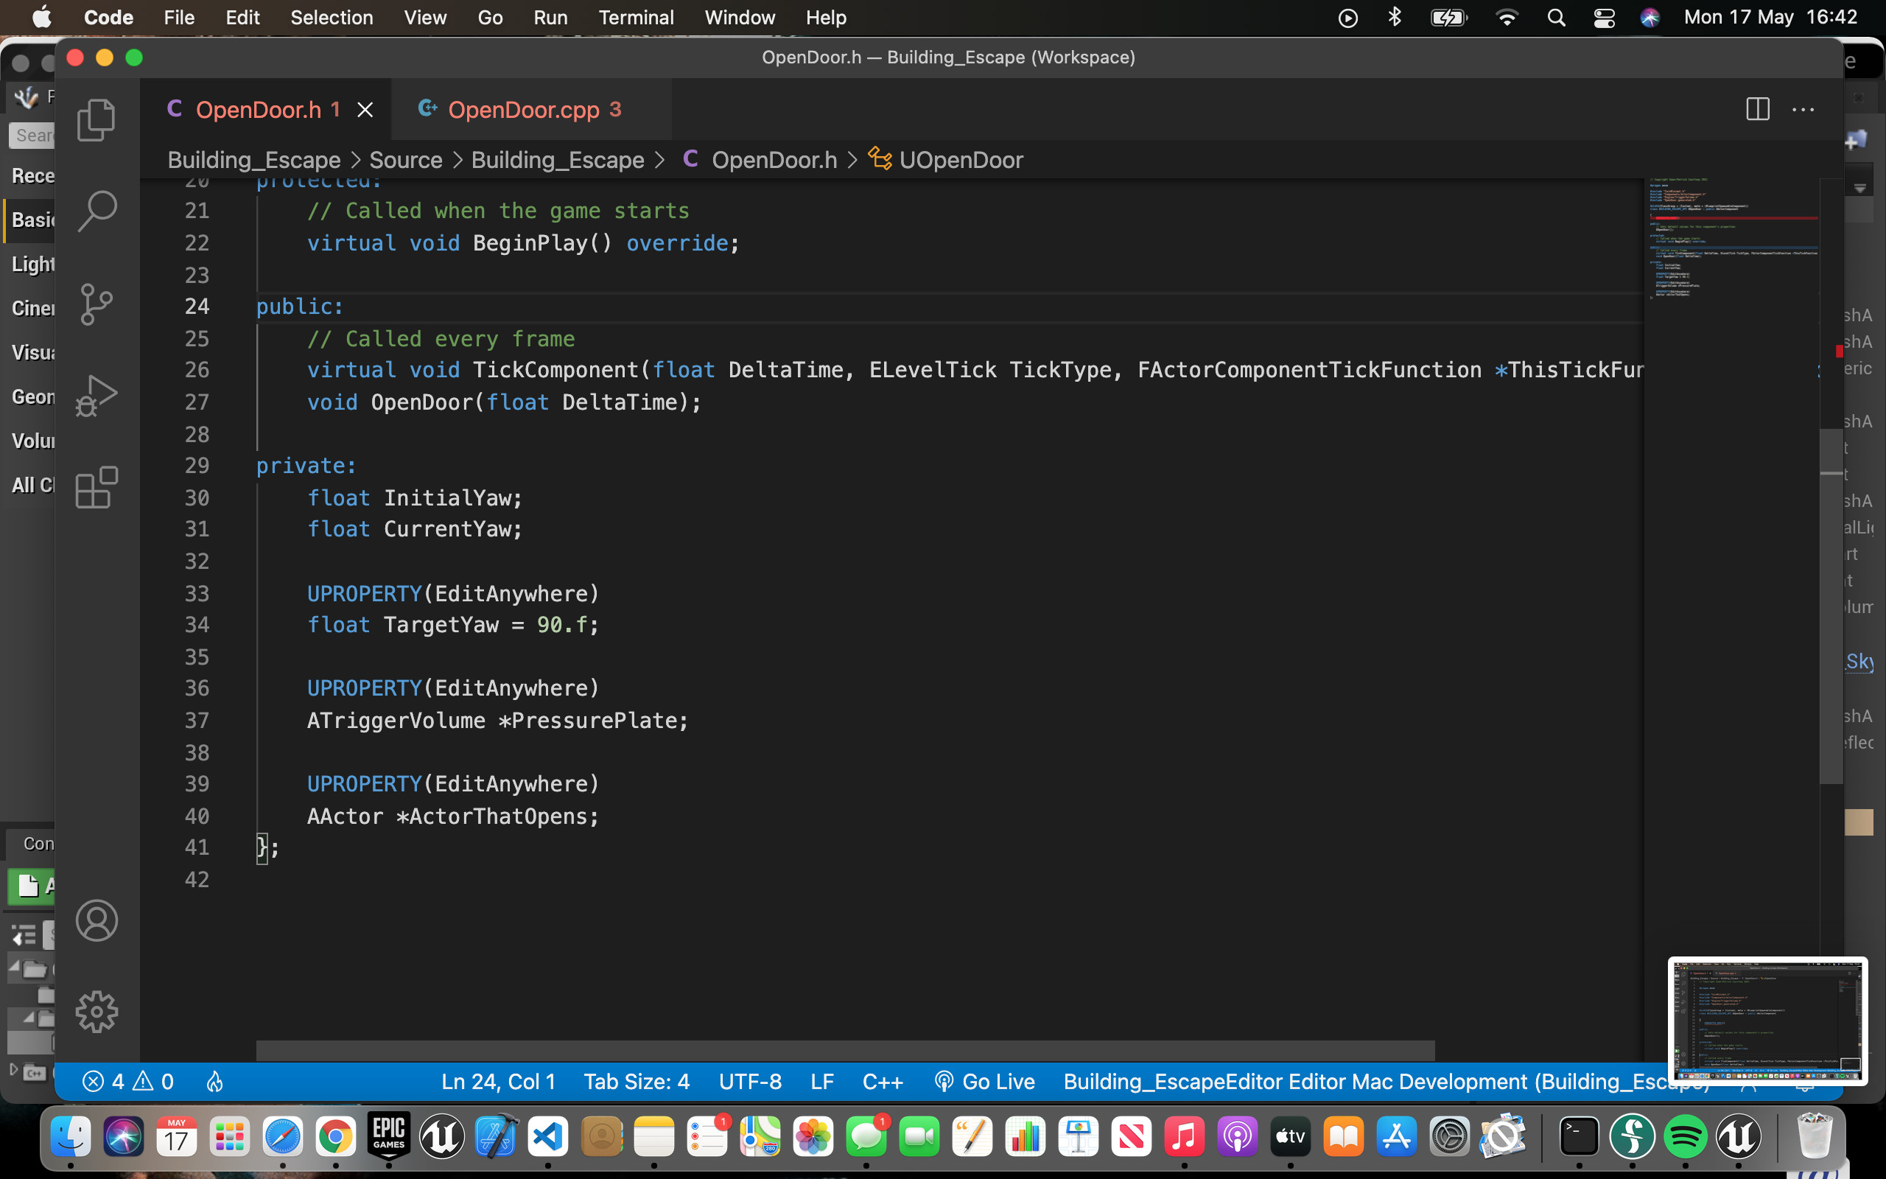
Task: Open the editor's more actions menu
Action: click(1805, 109)
